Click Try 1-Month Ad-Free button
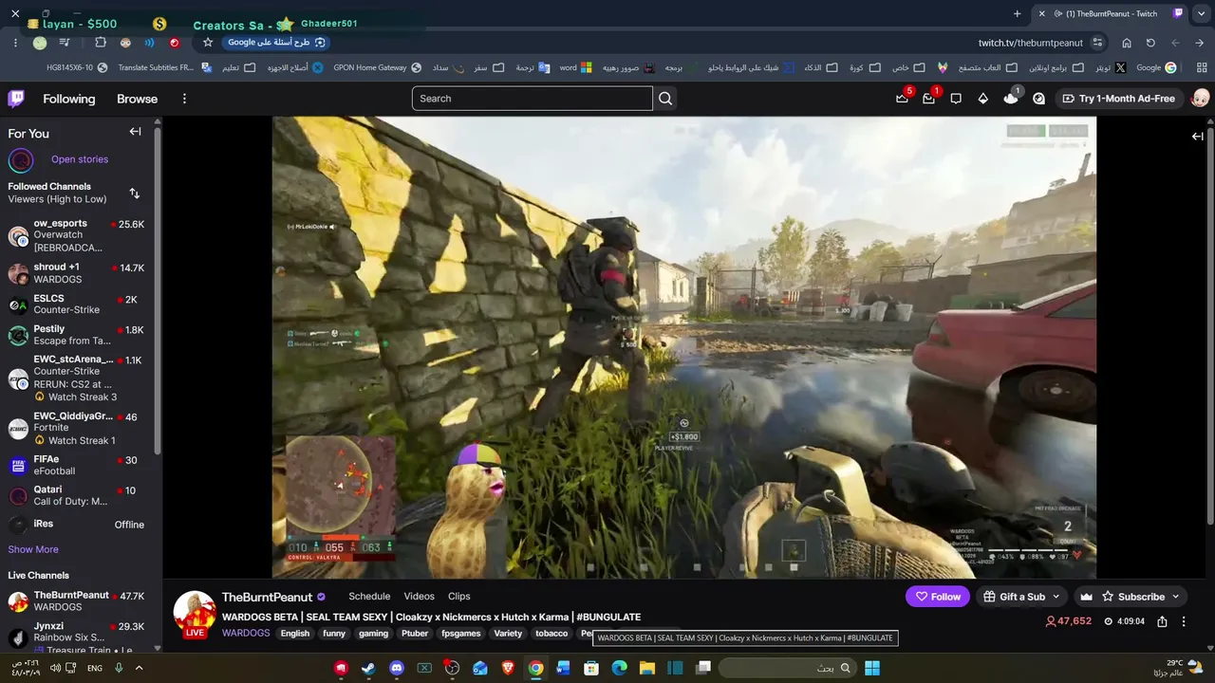 click(x=1118, y=99)
